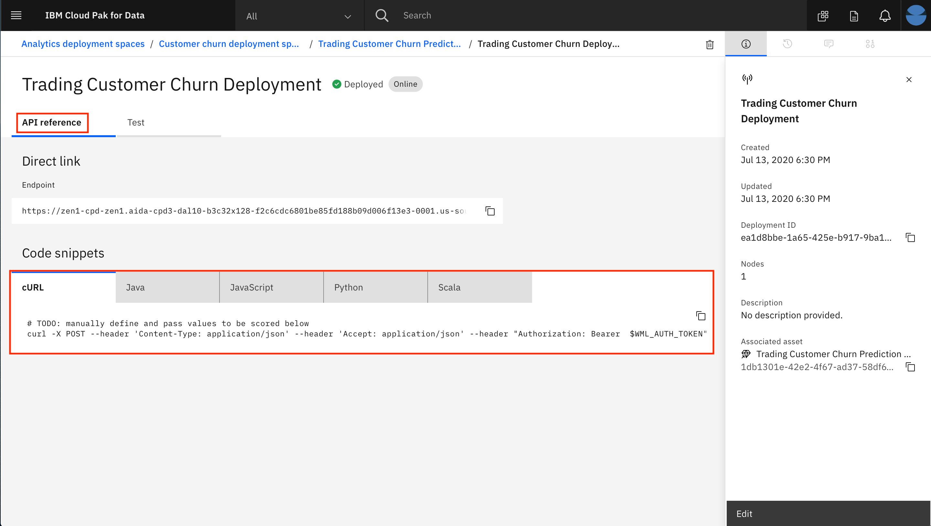Screen dimensions: 931x526
Task: Delete deployment using trash icon
Action: [x=710, y=45]
